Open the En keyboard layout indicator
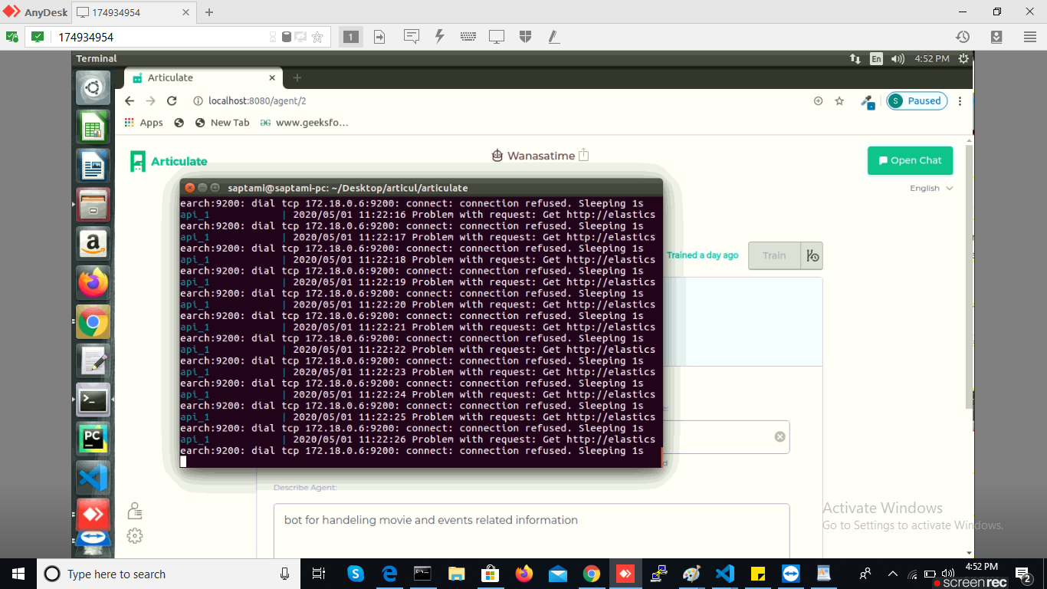 [x=876, y=58]
